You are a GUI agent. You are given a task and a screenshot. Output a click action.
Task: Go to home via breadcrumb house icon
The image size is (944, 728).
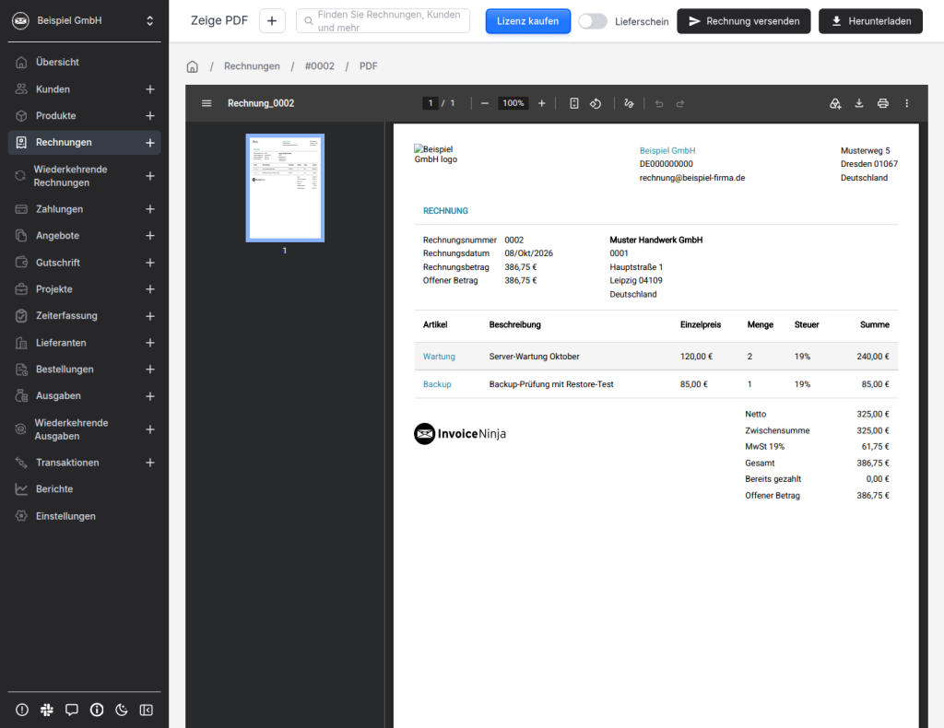(x=192, y=66)
